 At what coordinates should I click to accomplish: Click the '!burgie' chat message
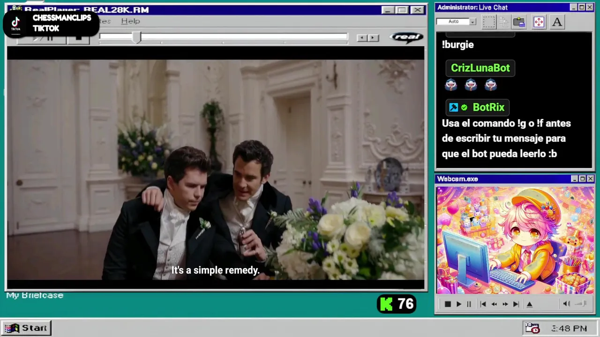458,45
